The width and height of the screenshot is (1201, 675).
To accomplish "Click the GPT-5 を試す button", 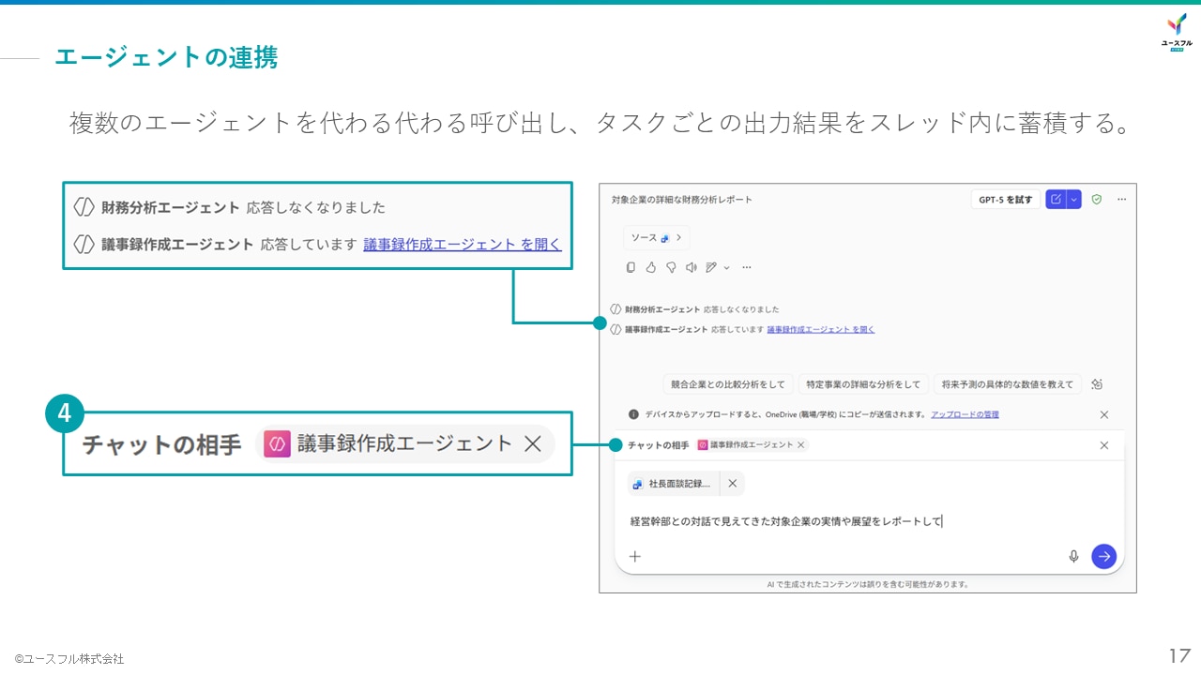I will [x=1006, y=199].
